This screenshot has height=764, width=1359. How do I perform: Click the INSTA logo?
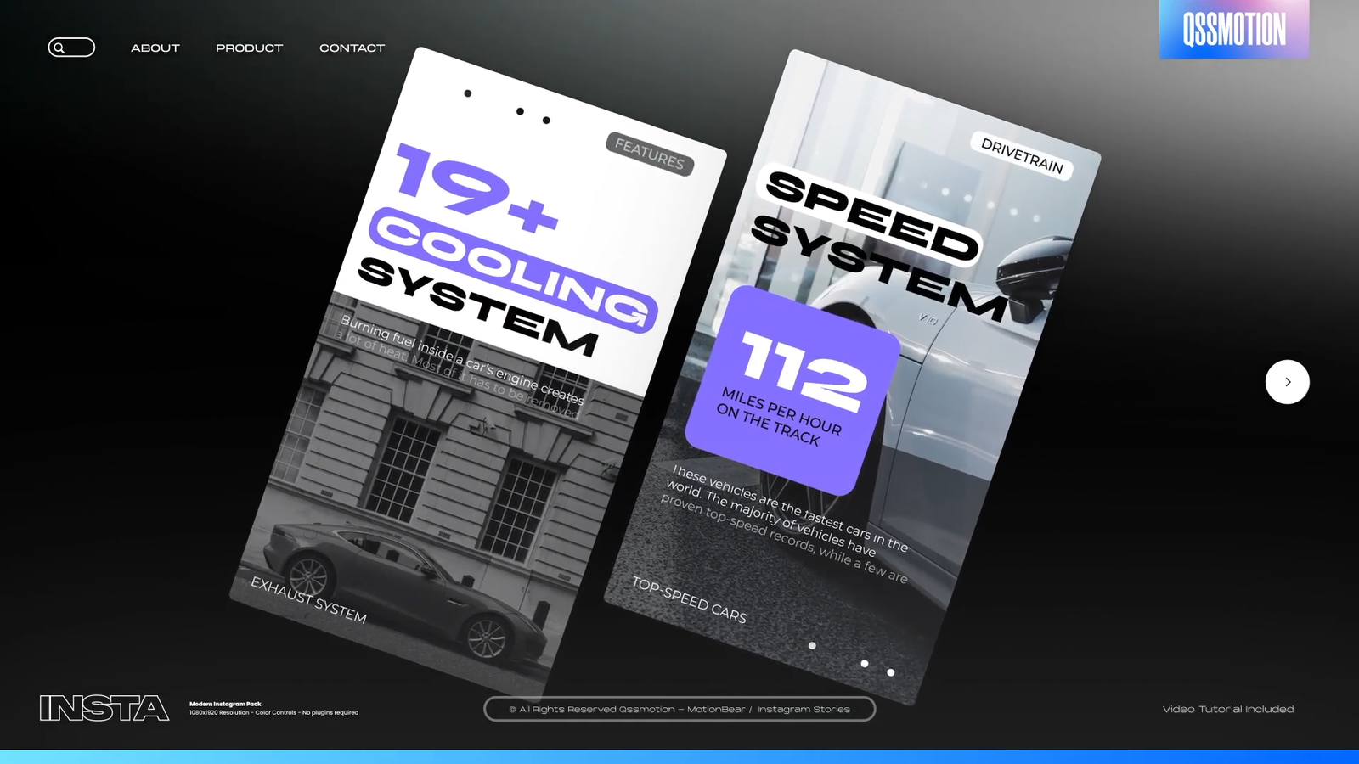point(104,708)
